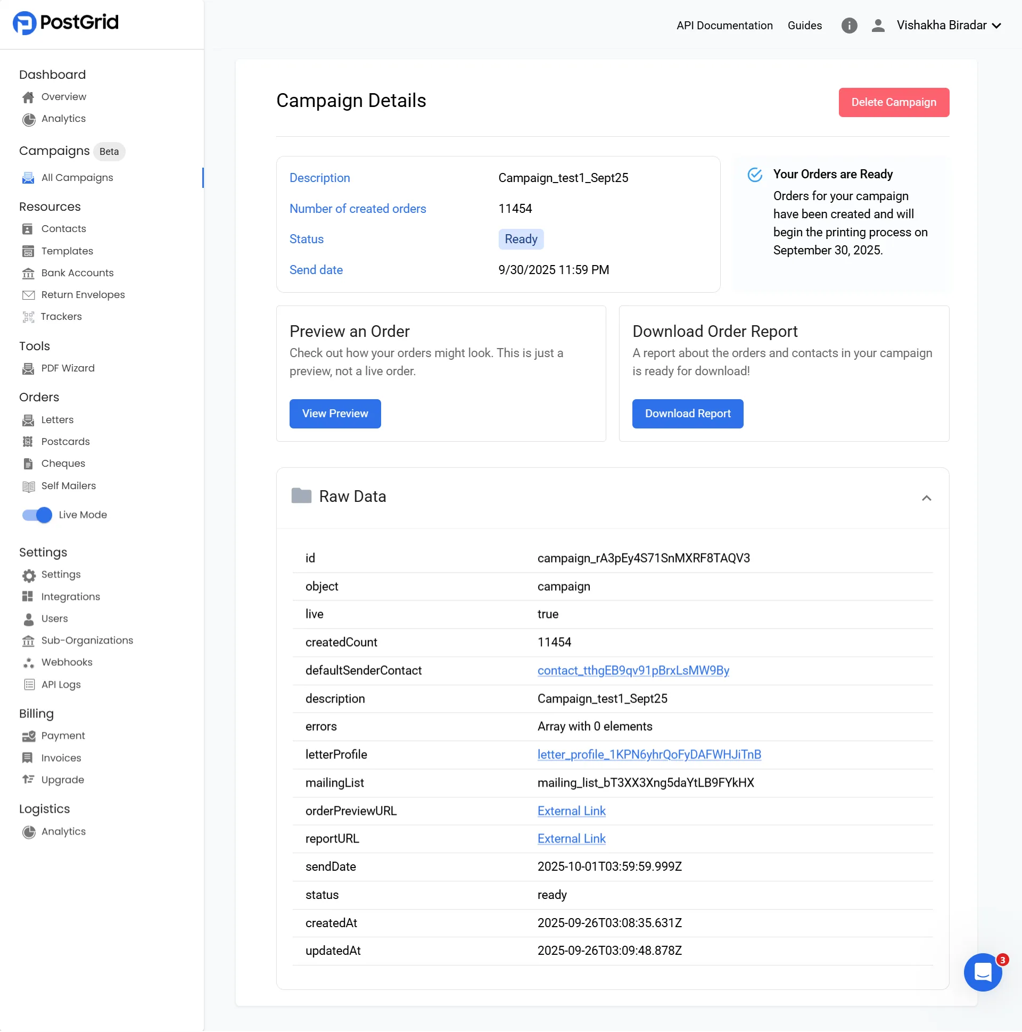This screenshot has width=1022, height=1032.
Task: Switch to API Documentation
Action: [x=724, y=25]
